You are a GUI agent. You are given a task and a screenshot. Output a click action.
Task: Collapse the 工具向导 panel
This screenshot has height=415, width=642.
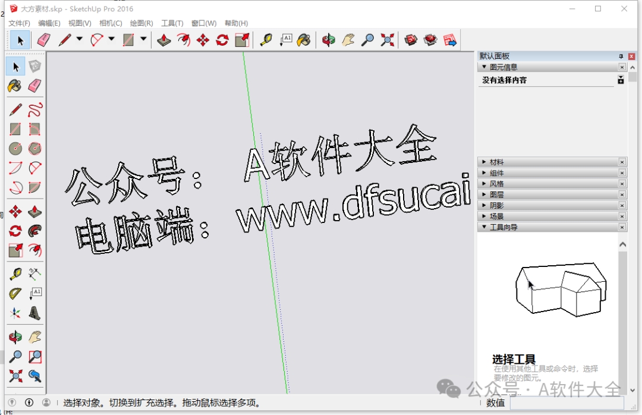484,227
